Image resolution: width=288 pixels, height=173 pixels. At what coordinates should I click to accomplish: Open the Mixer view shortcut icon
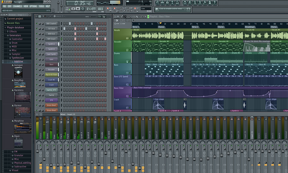point(177,3)
